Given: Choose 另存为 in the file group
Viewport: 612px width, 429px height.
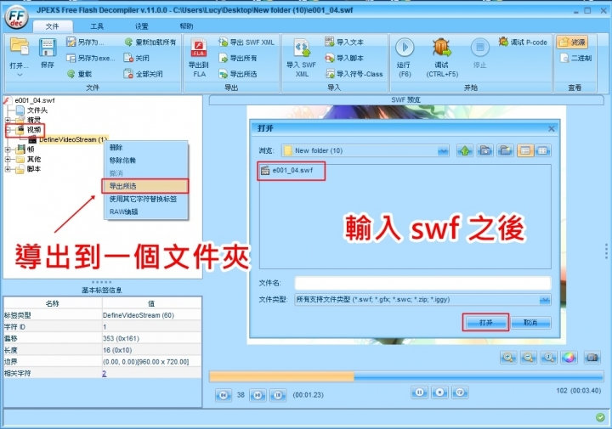Looking at the screenshot, I should pyautogui.click(x=85, y=42).
